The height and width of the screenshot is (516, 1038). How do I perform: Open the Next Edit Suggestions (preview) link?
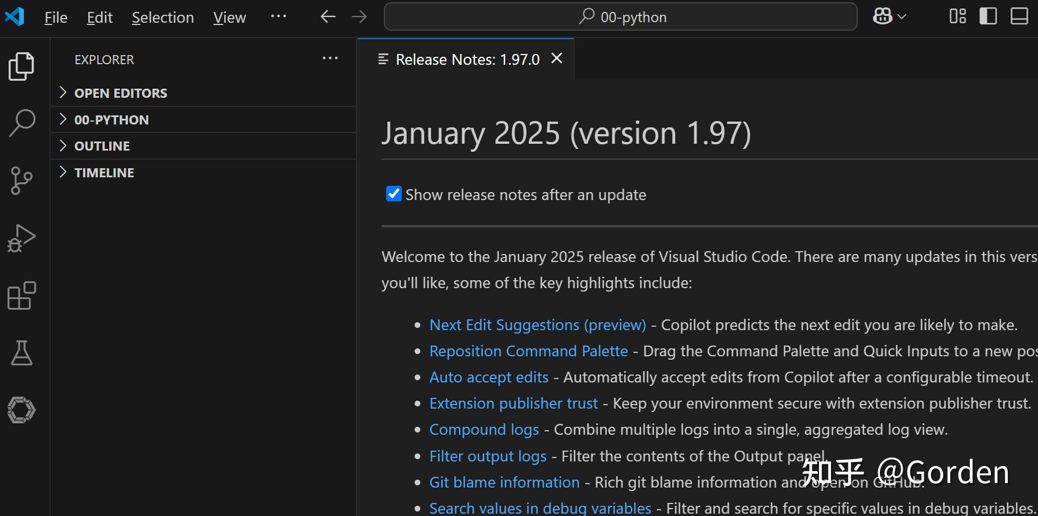(x=537, y=325)
